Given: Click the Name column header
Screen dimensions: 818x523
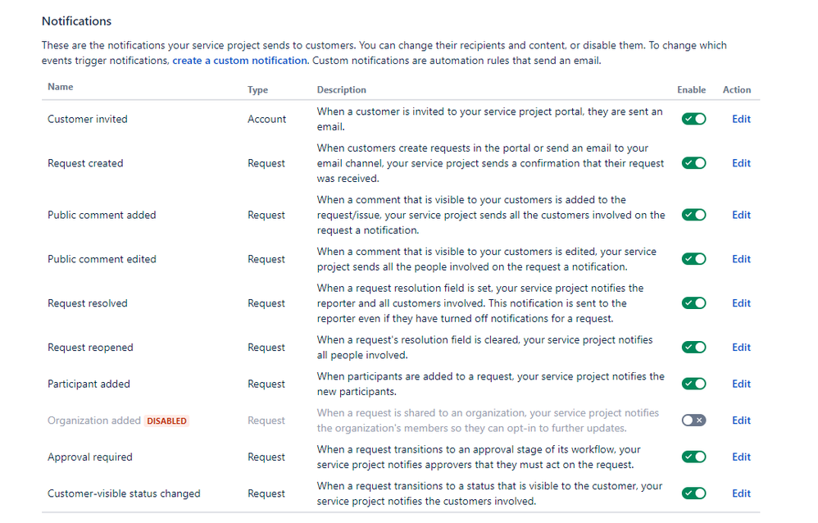Looking at the screenshot, I should coord(59,87).
